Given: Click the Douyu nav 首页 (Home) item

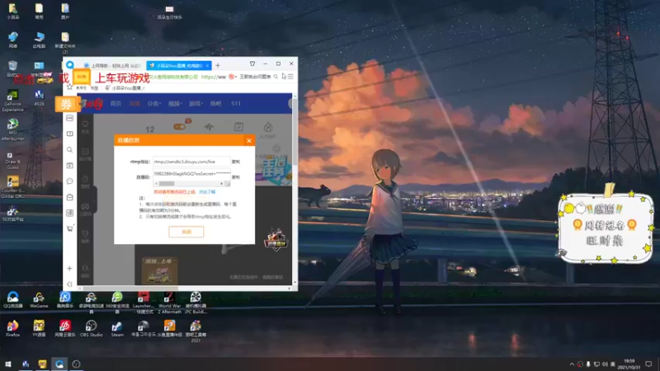Looking at the screenshot, I should (x=115, y=104).
